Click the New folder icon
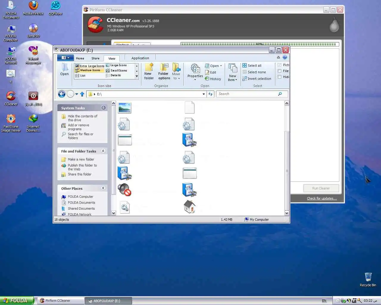This screenshot has width=381, height=305. (x=149, y=71)
